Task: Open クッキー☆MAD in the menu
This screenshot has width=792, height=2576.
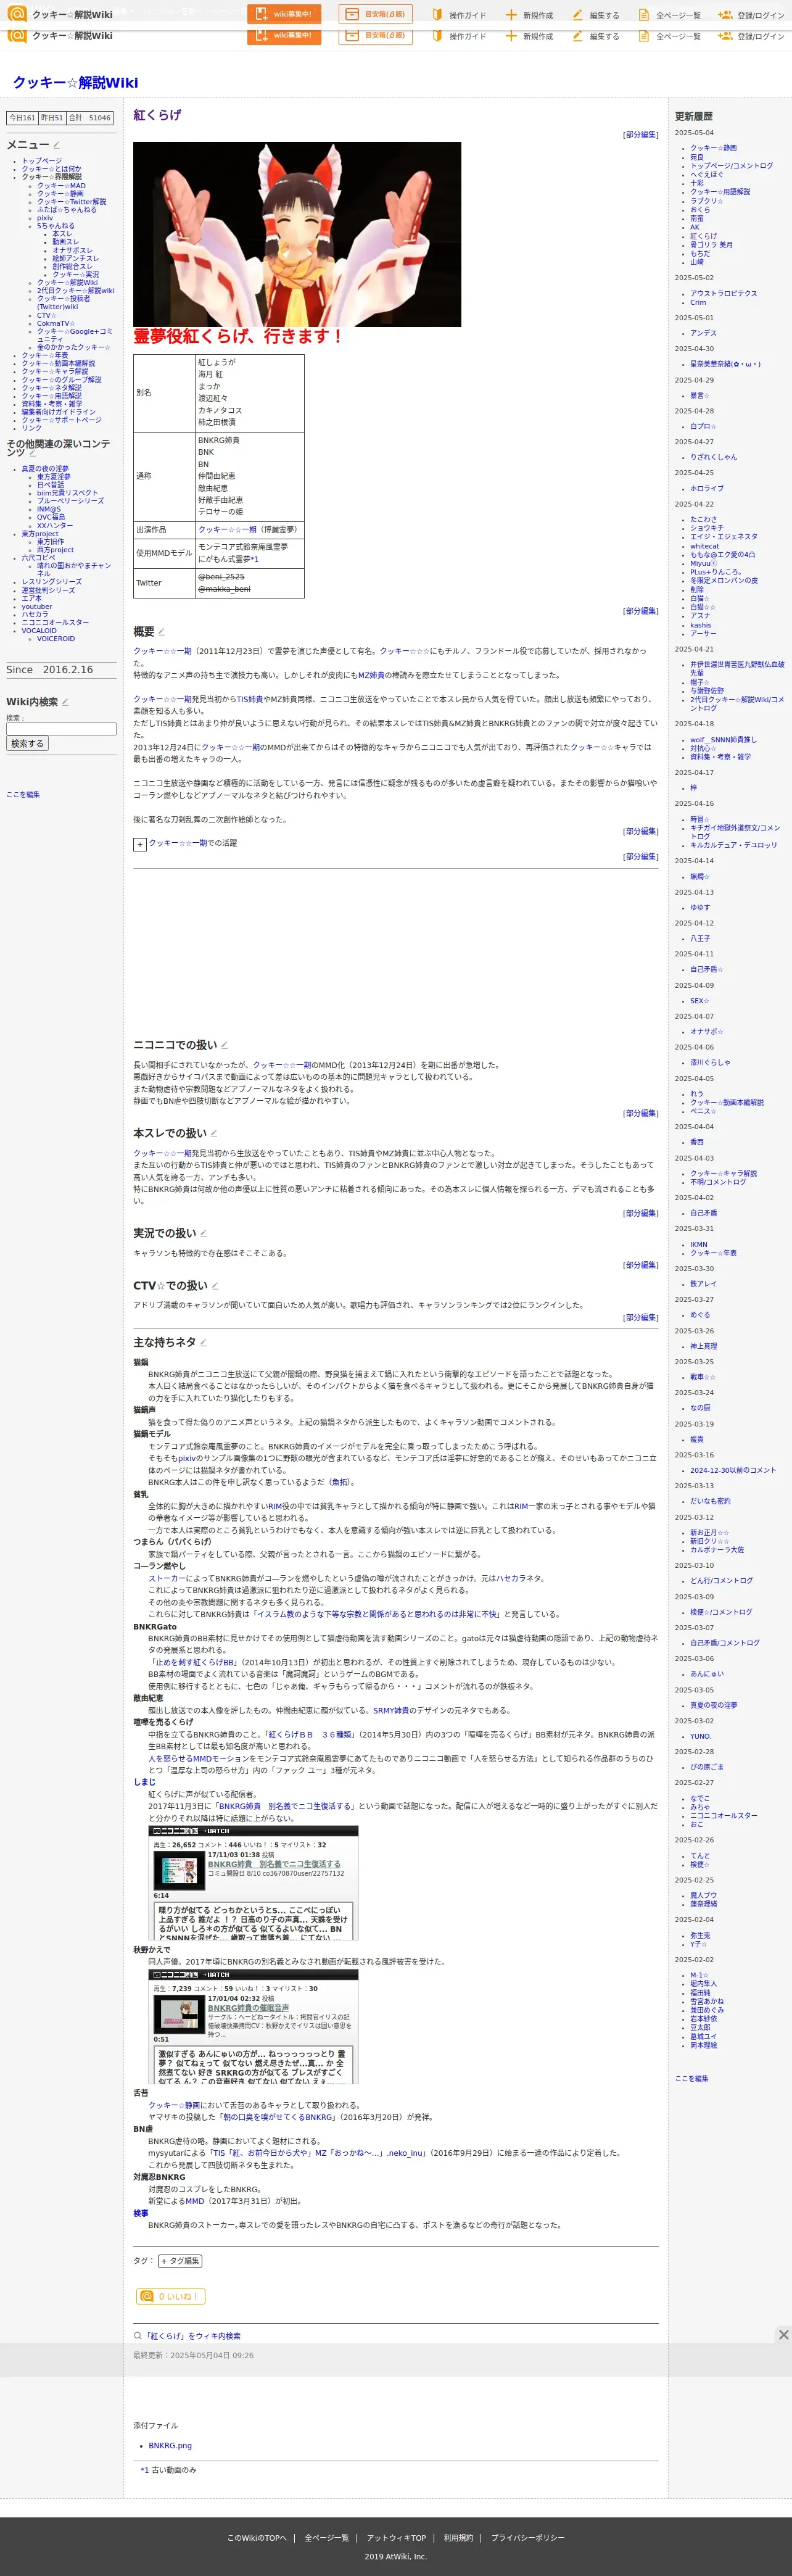Action: pos(61,186)
